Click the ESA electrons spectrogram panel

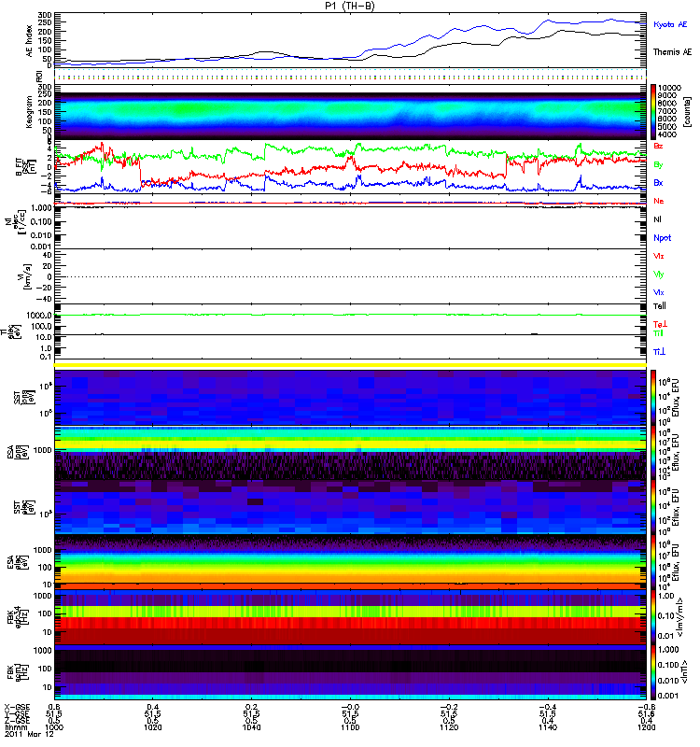pyautogui.click(x=351, y=563)
